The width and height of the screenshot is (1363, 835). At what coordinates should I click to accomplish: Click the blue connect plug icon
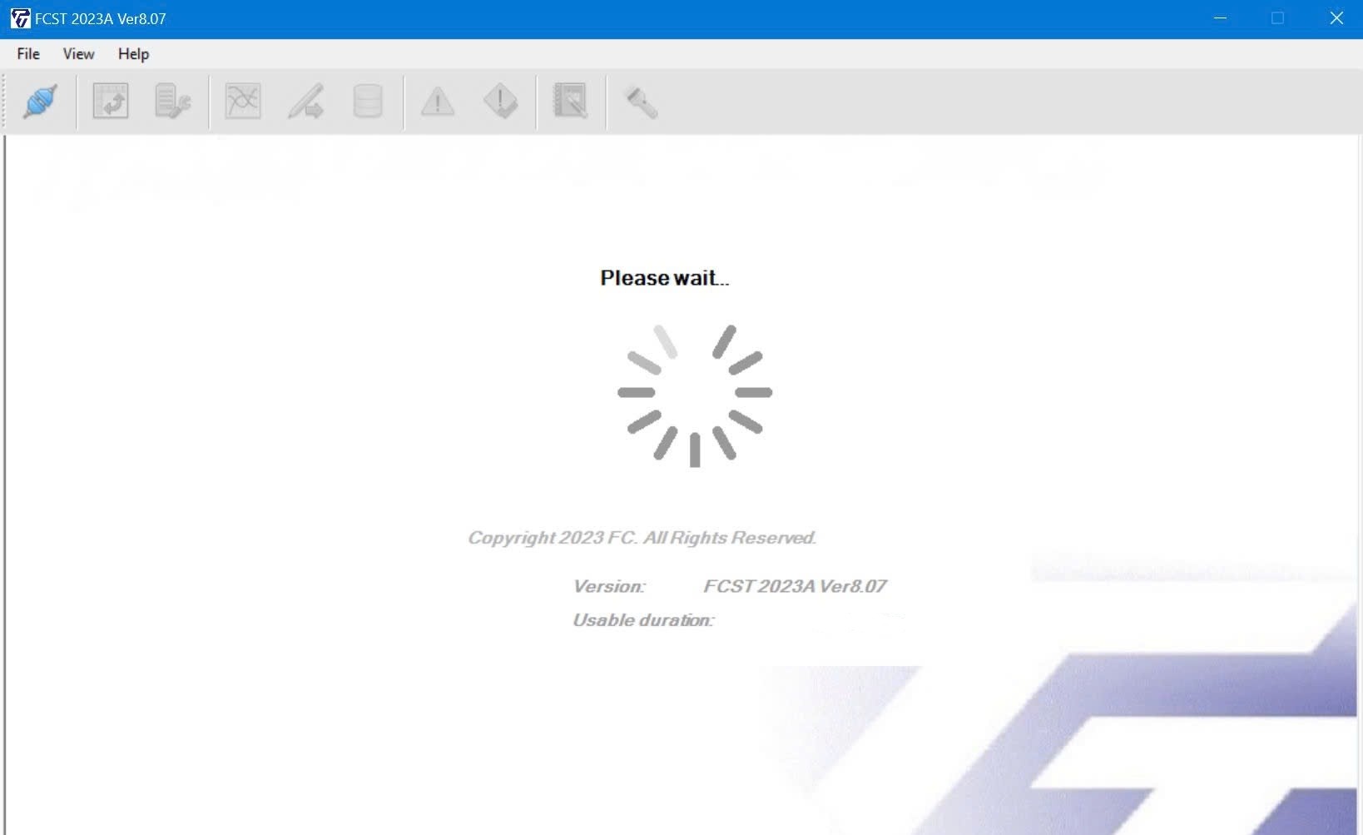coord(40,102)
